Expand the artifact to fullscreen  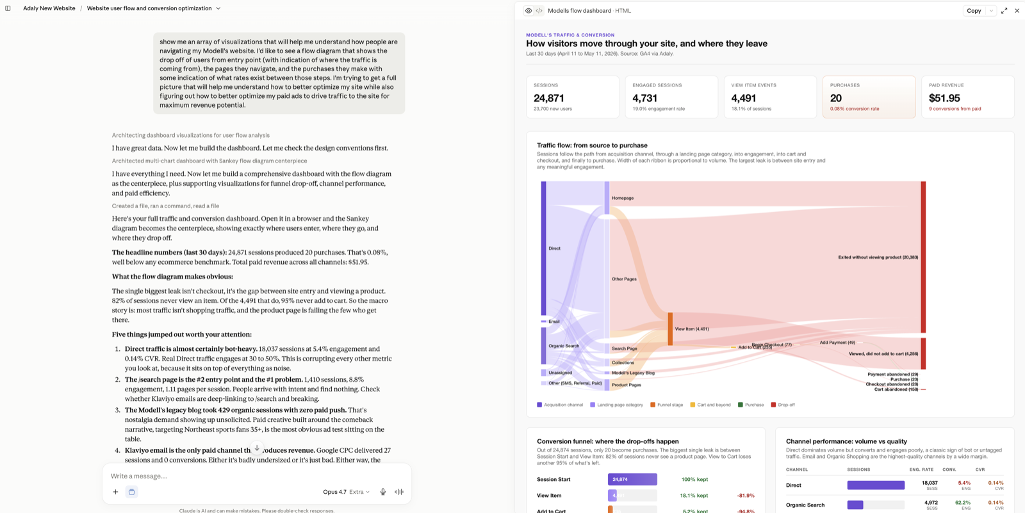[x=1004, y=11]
